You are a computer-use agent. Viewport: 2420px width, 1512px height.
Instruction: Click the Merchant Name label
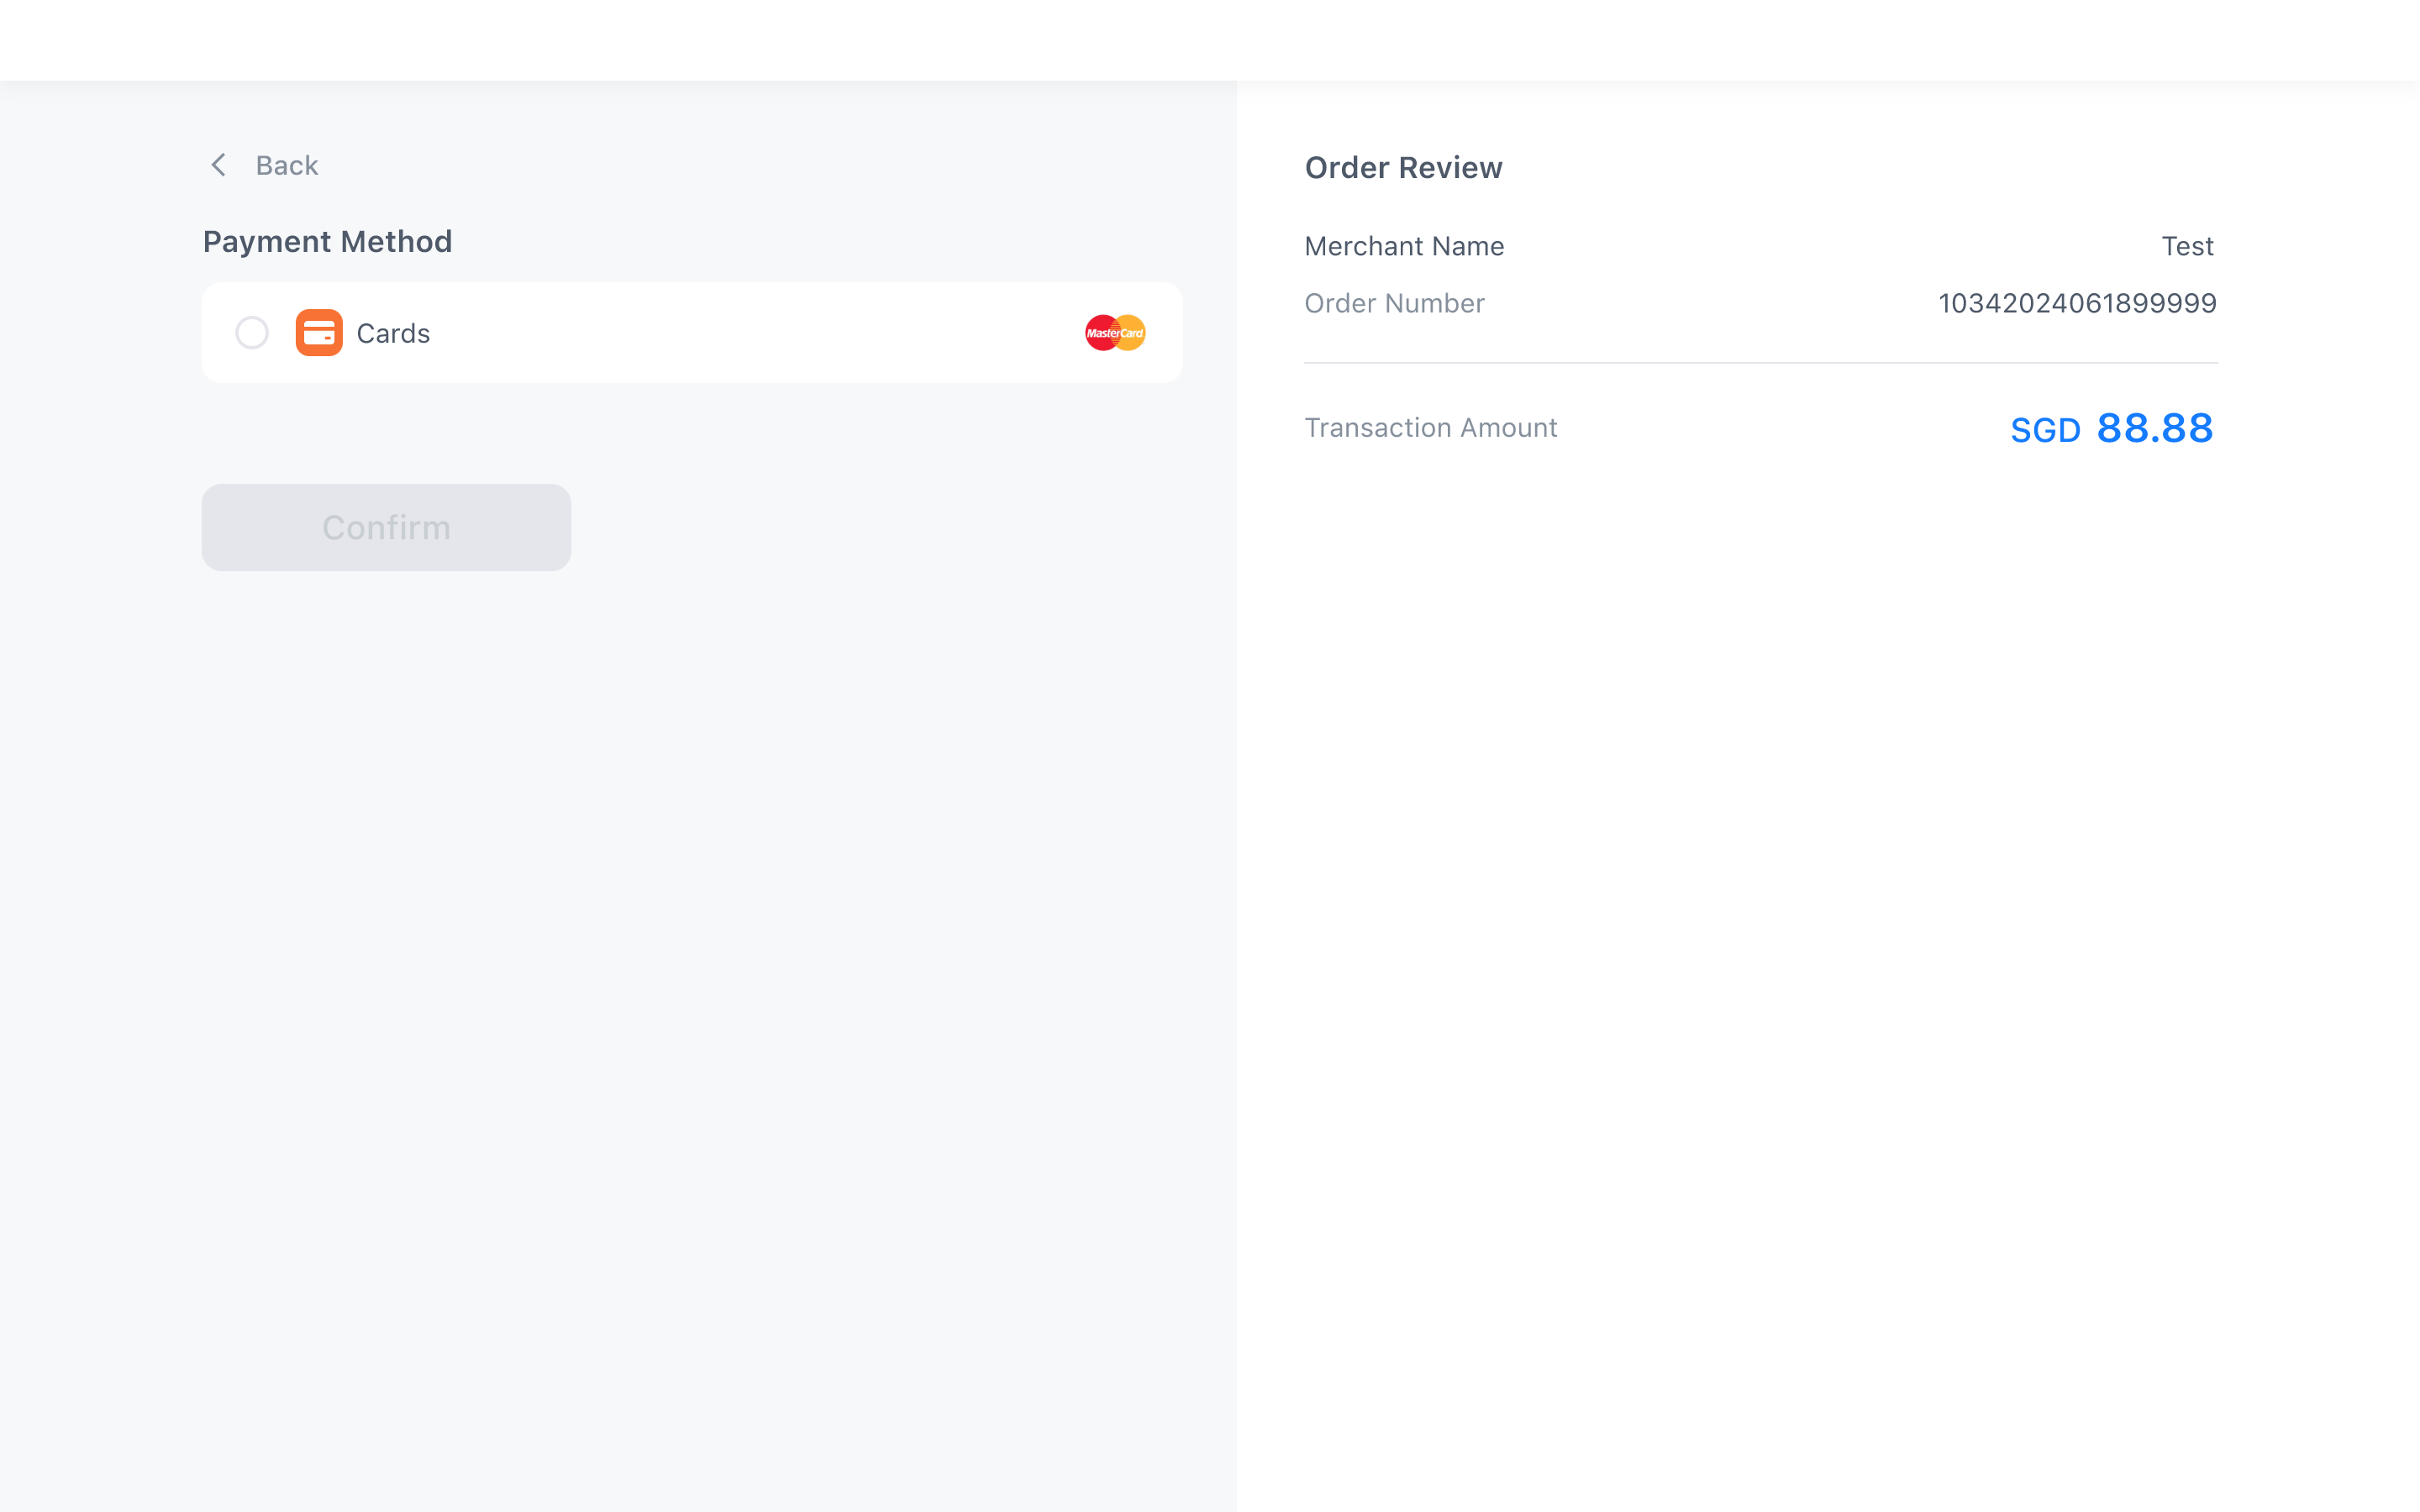click(x=1404, y=246)
